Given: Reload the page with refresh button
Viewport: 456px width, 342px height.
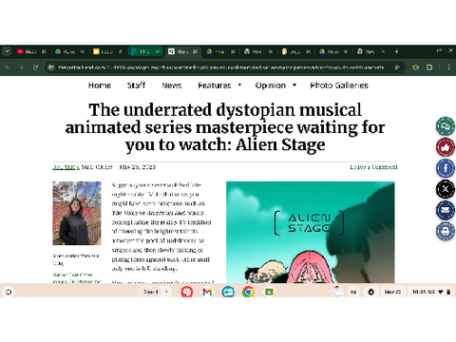Looking at the screenshot, I should 35,67.
